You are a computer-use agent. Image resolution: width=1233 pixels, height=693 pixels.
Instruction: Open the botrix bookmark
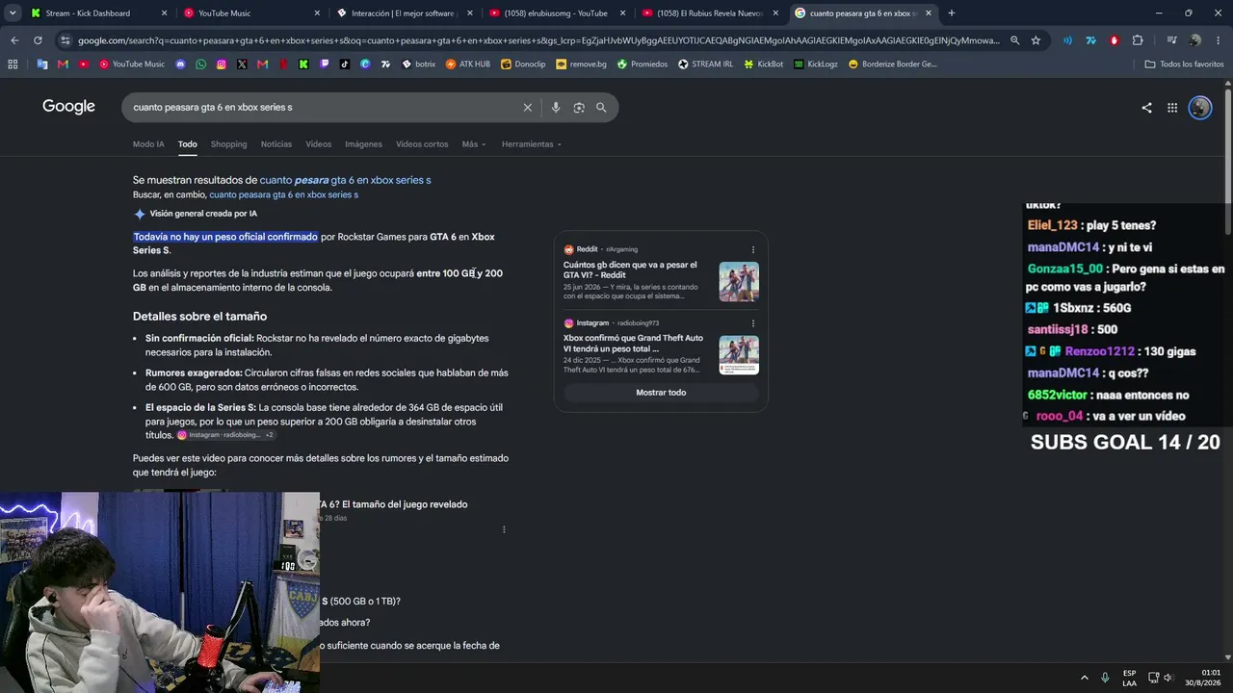point(419,64)
